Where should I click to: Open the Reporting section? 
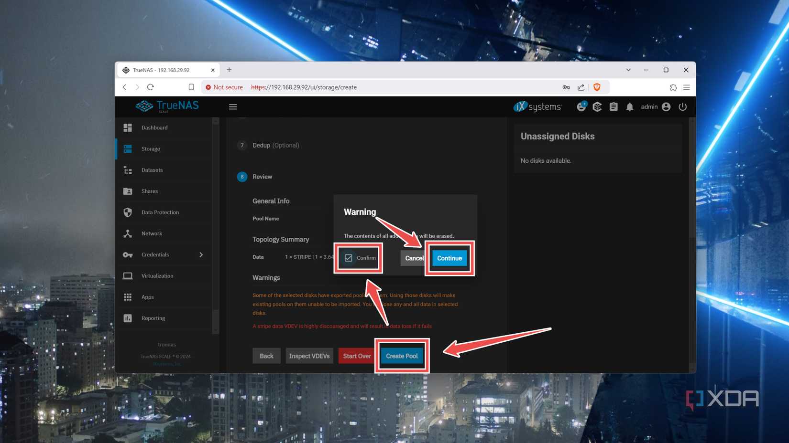tap(153, 318)
